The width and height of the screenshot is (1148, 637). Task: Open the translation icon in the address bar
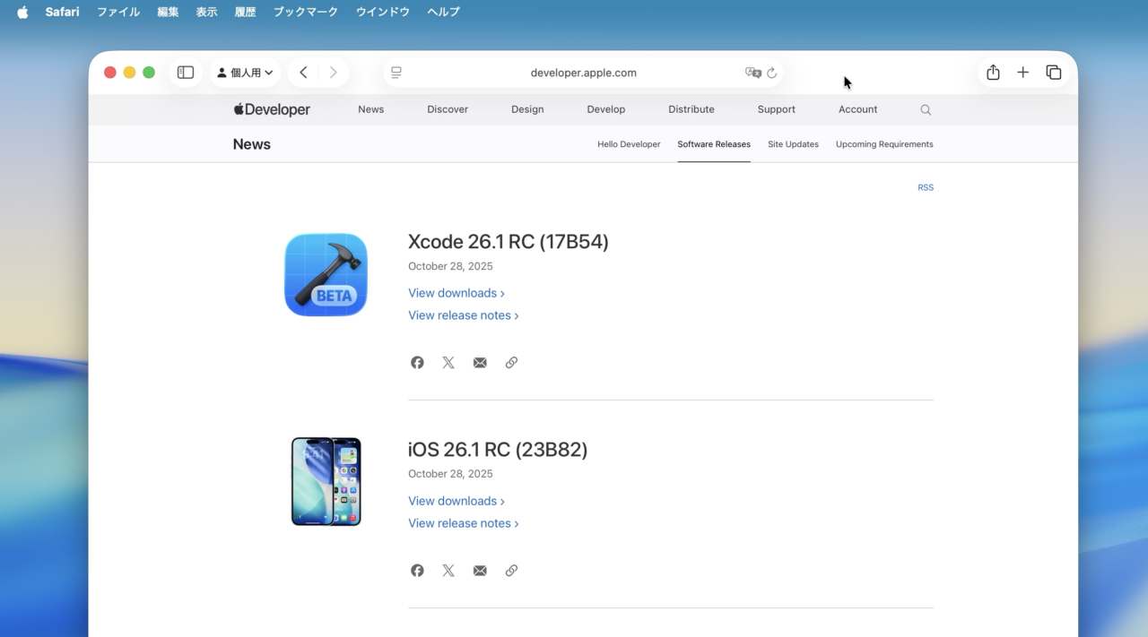pos(752,72)
